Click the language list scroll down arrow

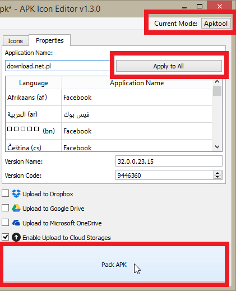point(217,147)
